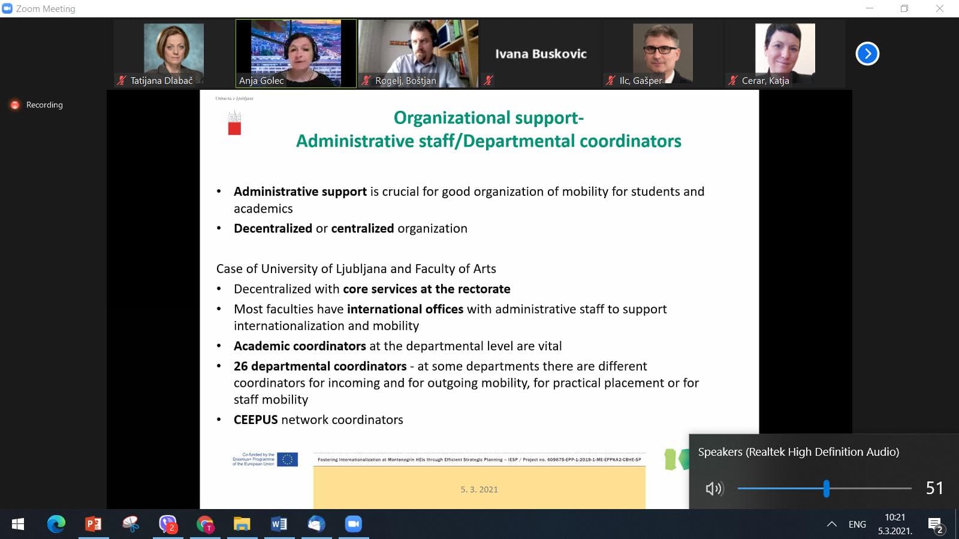
Task: Open Microsoft Edge from the taskbar
Action: click(56, 525)
